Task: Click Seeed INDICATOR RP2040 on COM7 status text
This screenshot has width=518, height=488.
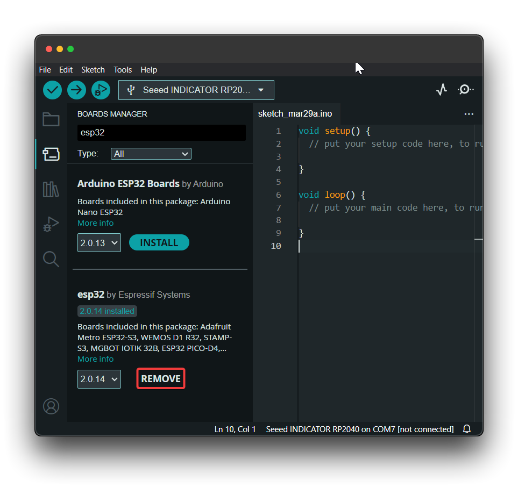Action: [360, 429]
